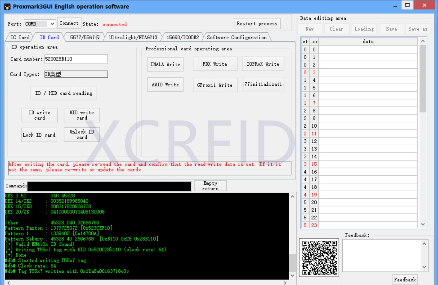Click the INALA Write button
This screenshot has height=285, width=438.
(x=165, y=64)
